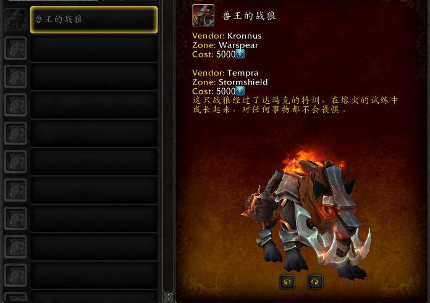Click the mount icon beside 兽王的战狼 entry
Screen dimensions: 430x303
[15, 20]
